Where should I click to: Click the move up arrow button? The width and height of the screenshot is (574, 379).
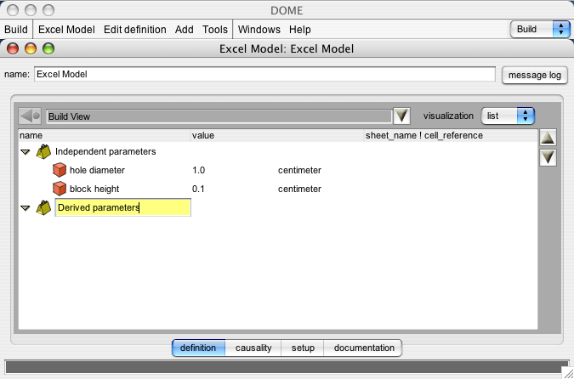click(548, 139)
